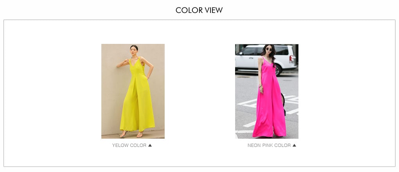The image size is (399, 172).
Task: Open the yellow jumpsuit product photo
Action: (x=133, y=91)
